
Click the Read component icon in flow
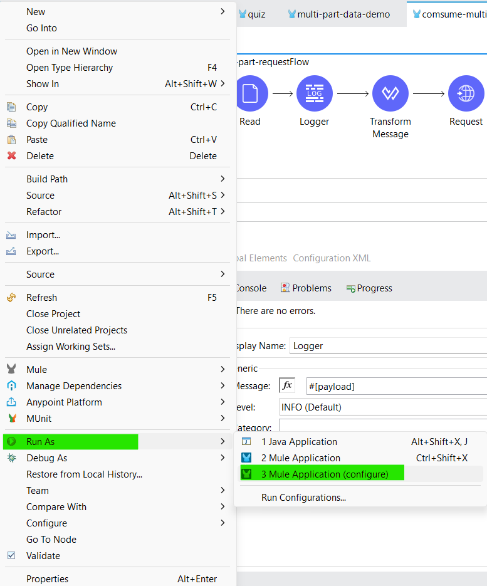pyautogui.click(x=251, y=93)
